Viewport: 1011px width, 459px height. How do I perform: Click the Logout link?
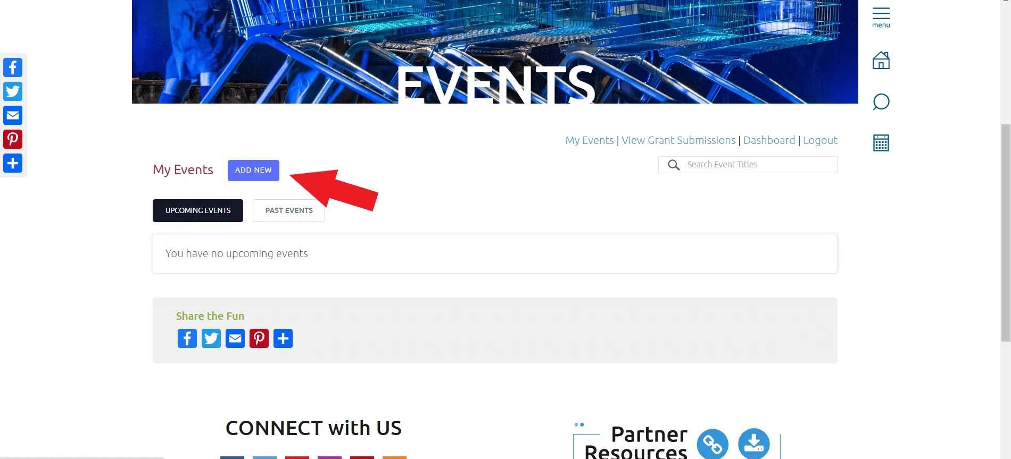coord(820,140)
